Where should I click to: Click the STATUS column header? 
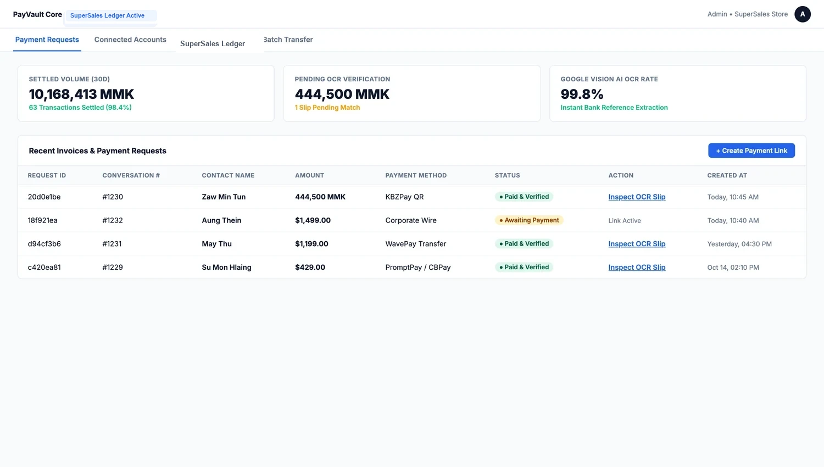(507, 176)
